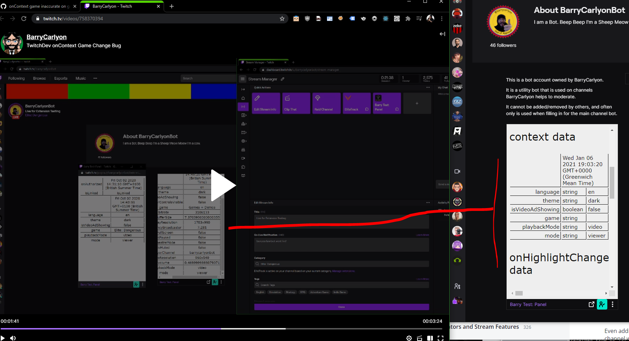Click the isVideoAdShowing row label
629x341 pixels.
pyautogui.click(x=535, y=209)
